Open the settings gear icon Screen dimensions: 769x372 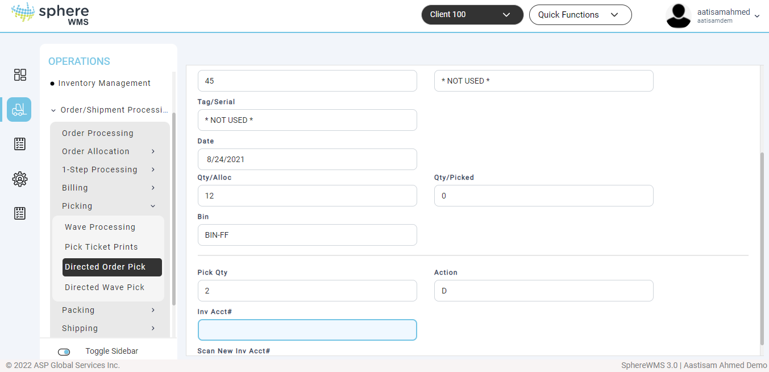point(20,179)
